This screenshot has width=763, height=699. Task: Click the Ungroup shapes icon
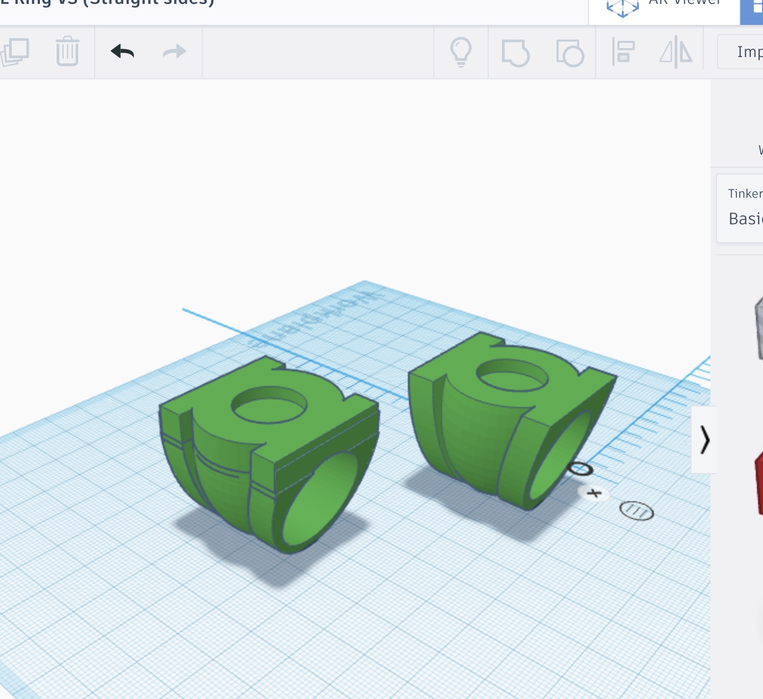(x=570, y=53)
